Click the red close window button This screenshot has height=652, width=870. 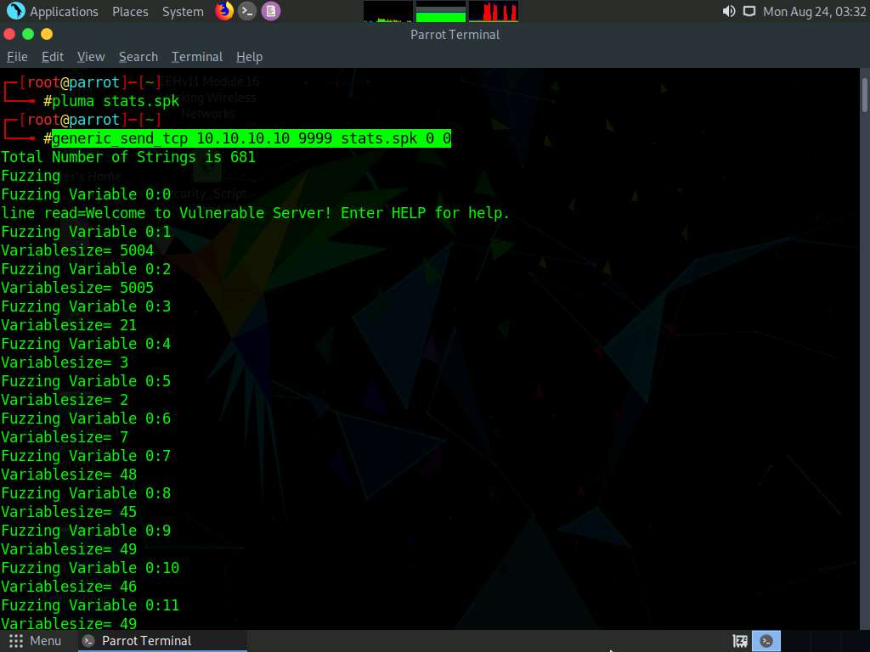pyautogui.click(x=9, y=34)
